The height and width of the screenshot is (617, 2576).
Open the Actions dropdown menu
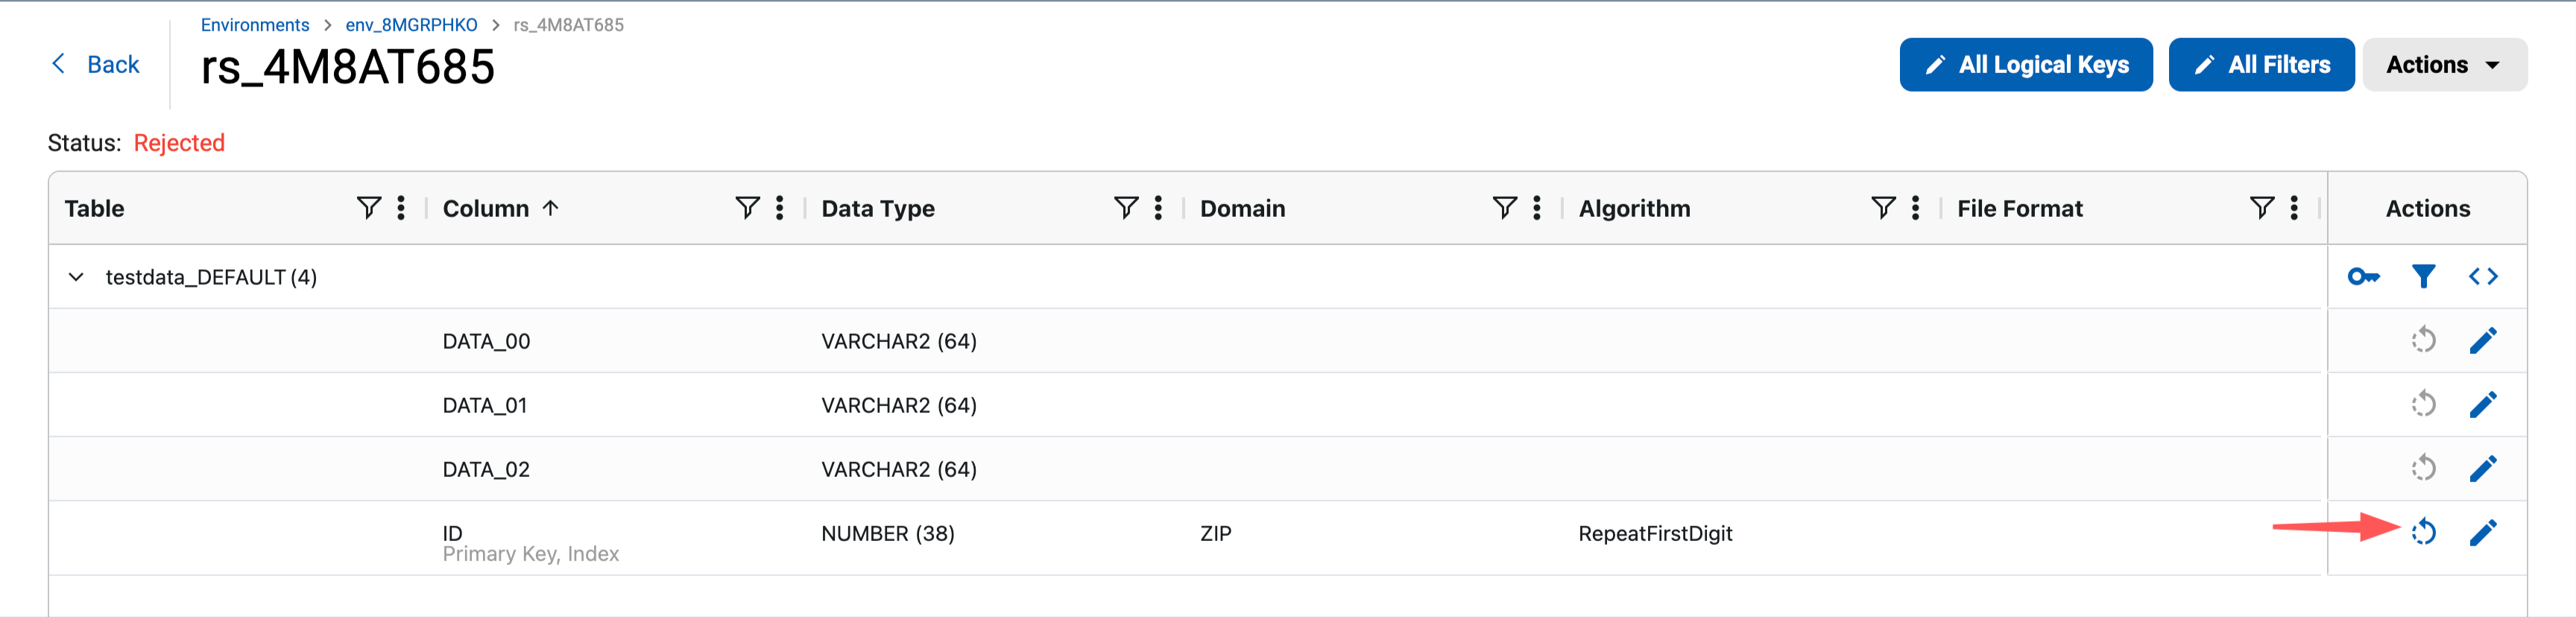2444,65
